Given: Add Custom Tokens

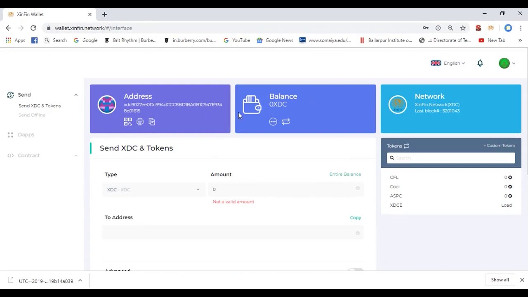Looking at the screenshot, I should (500, 146).
